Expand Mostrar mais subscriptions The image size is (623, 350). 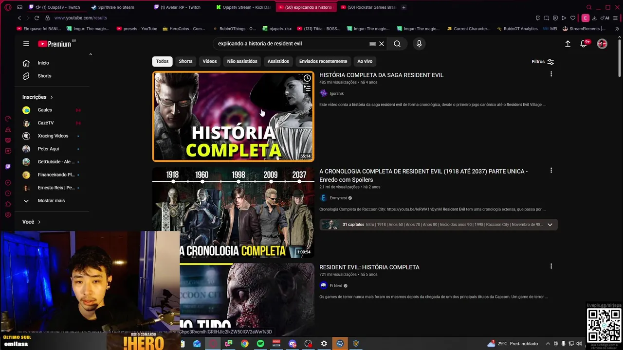[x=53, y=201]
